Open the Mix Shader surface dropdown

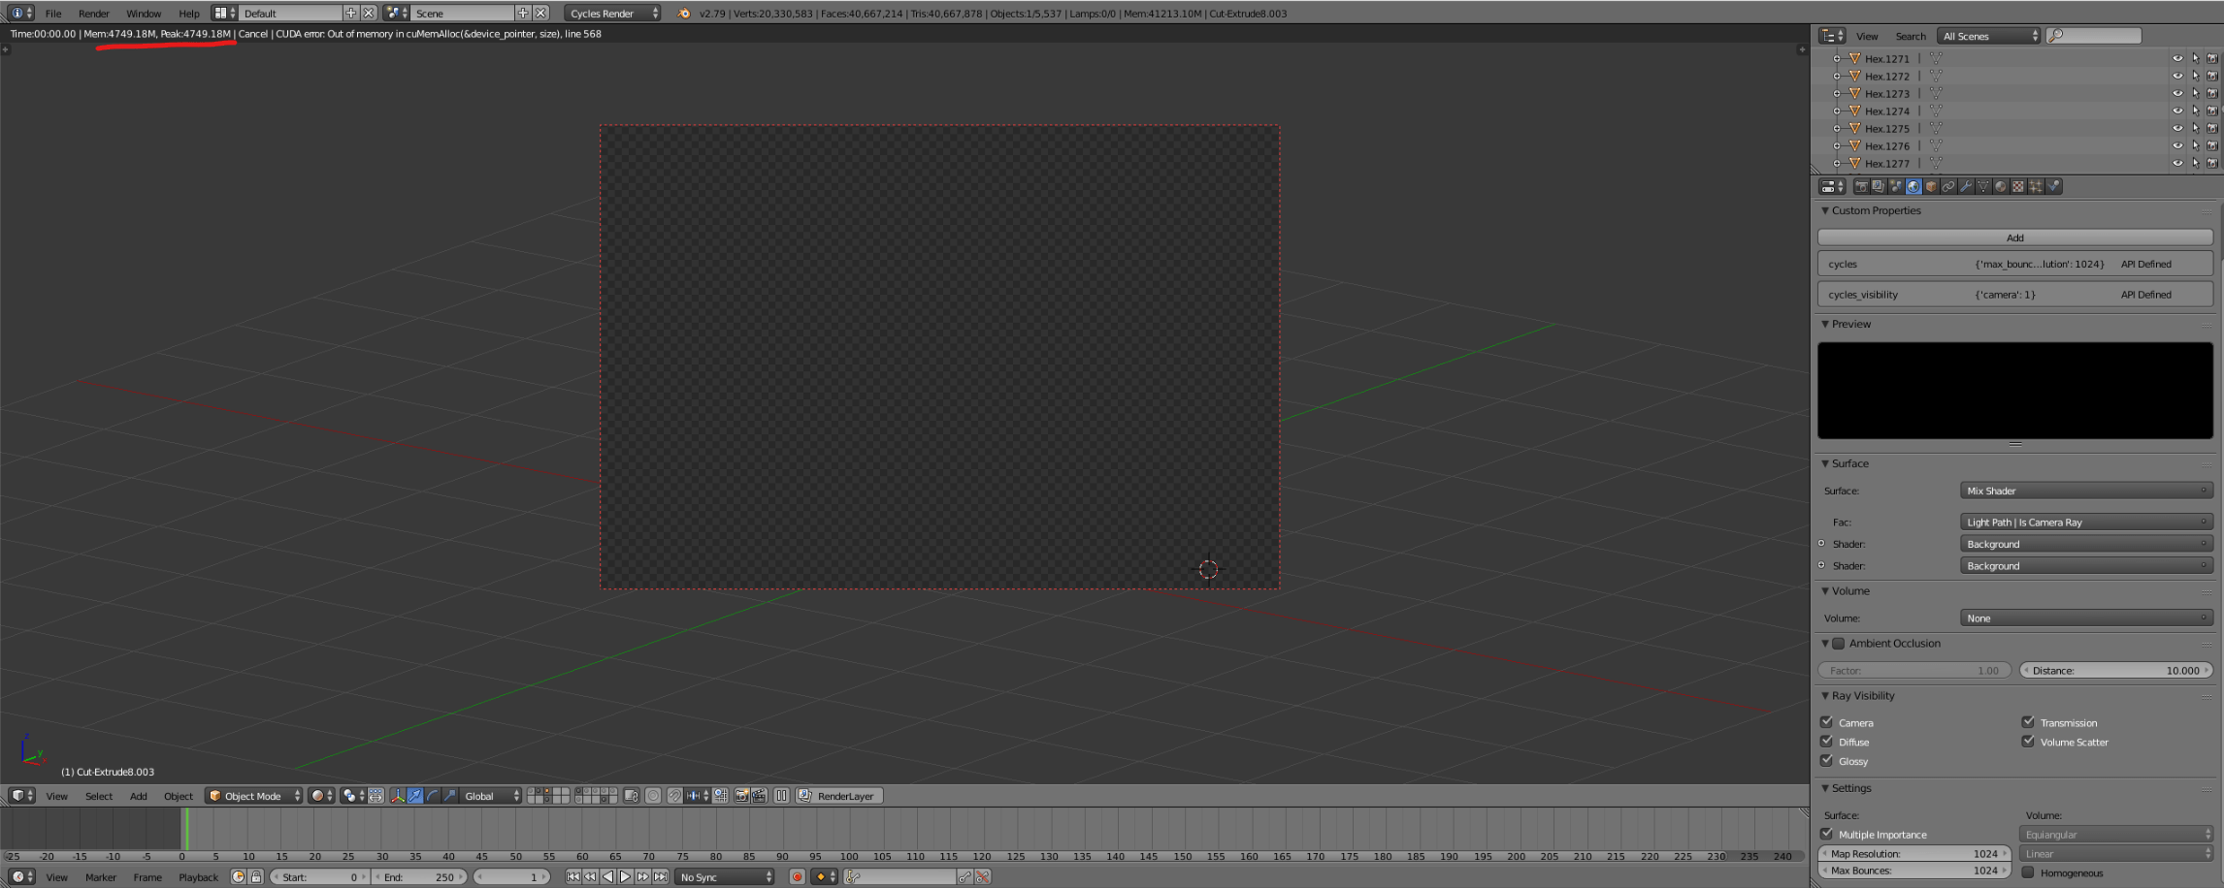[x=2086, y=491]
